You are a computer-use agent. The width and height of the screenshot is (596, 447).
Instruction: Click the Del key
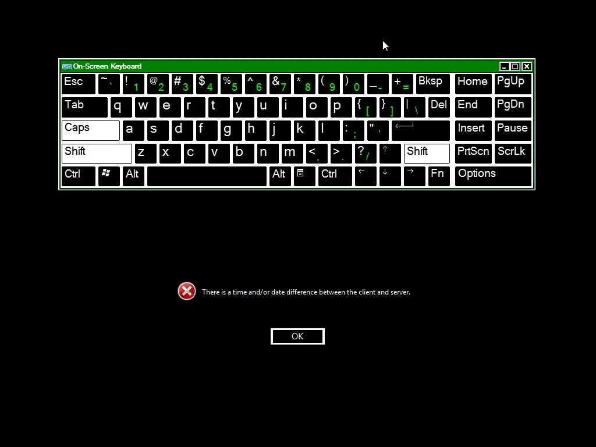pos(439,107)
